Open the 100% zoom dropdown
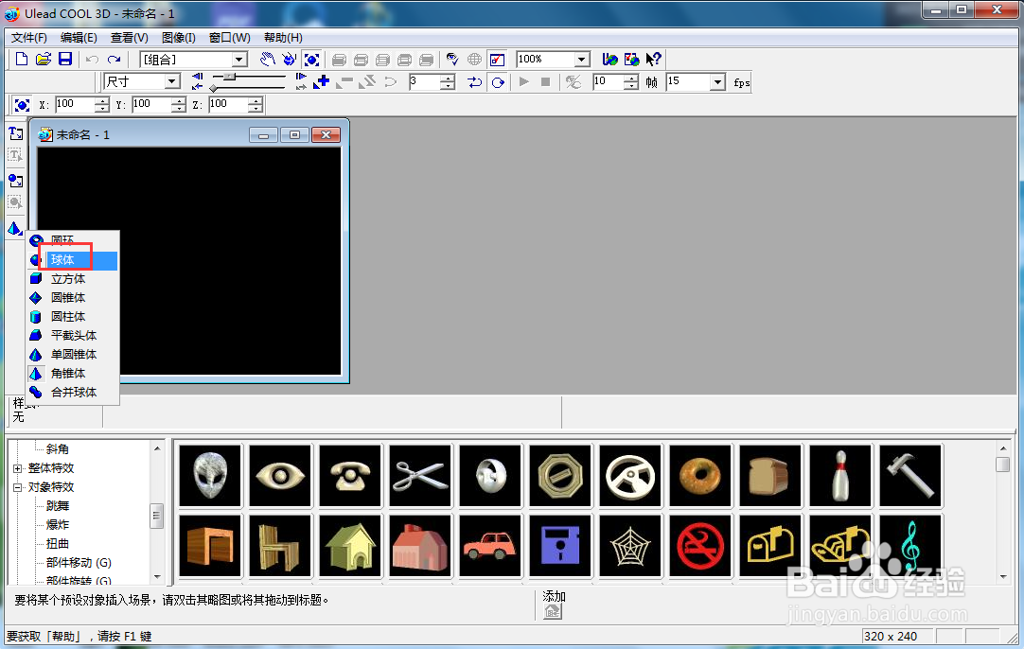1024x649 pixels. pyautogui.click(x=582, y=60)
